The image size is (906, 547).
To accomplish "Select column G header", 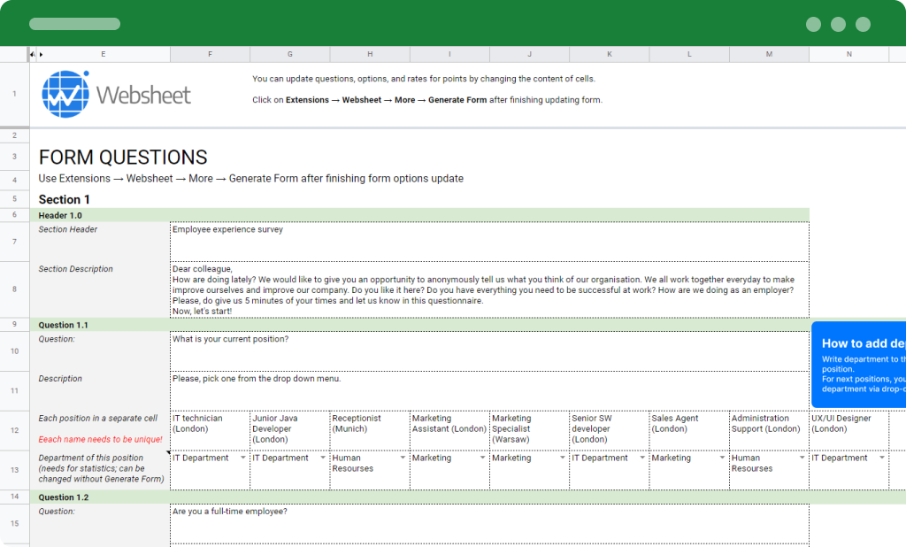I will (x=290, y=54).
